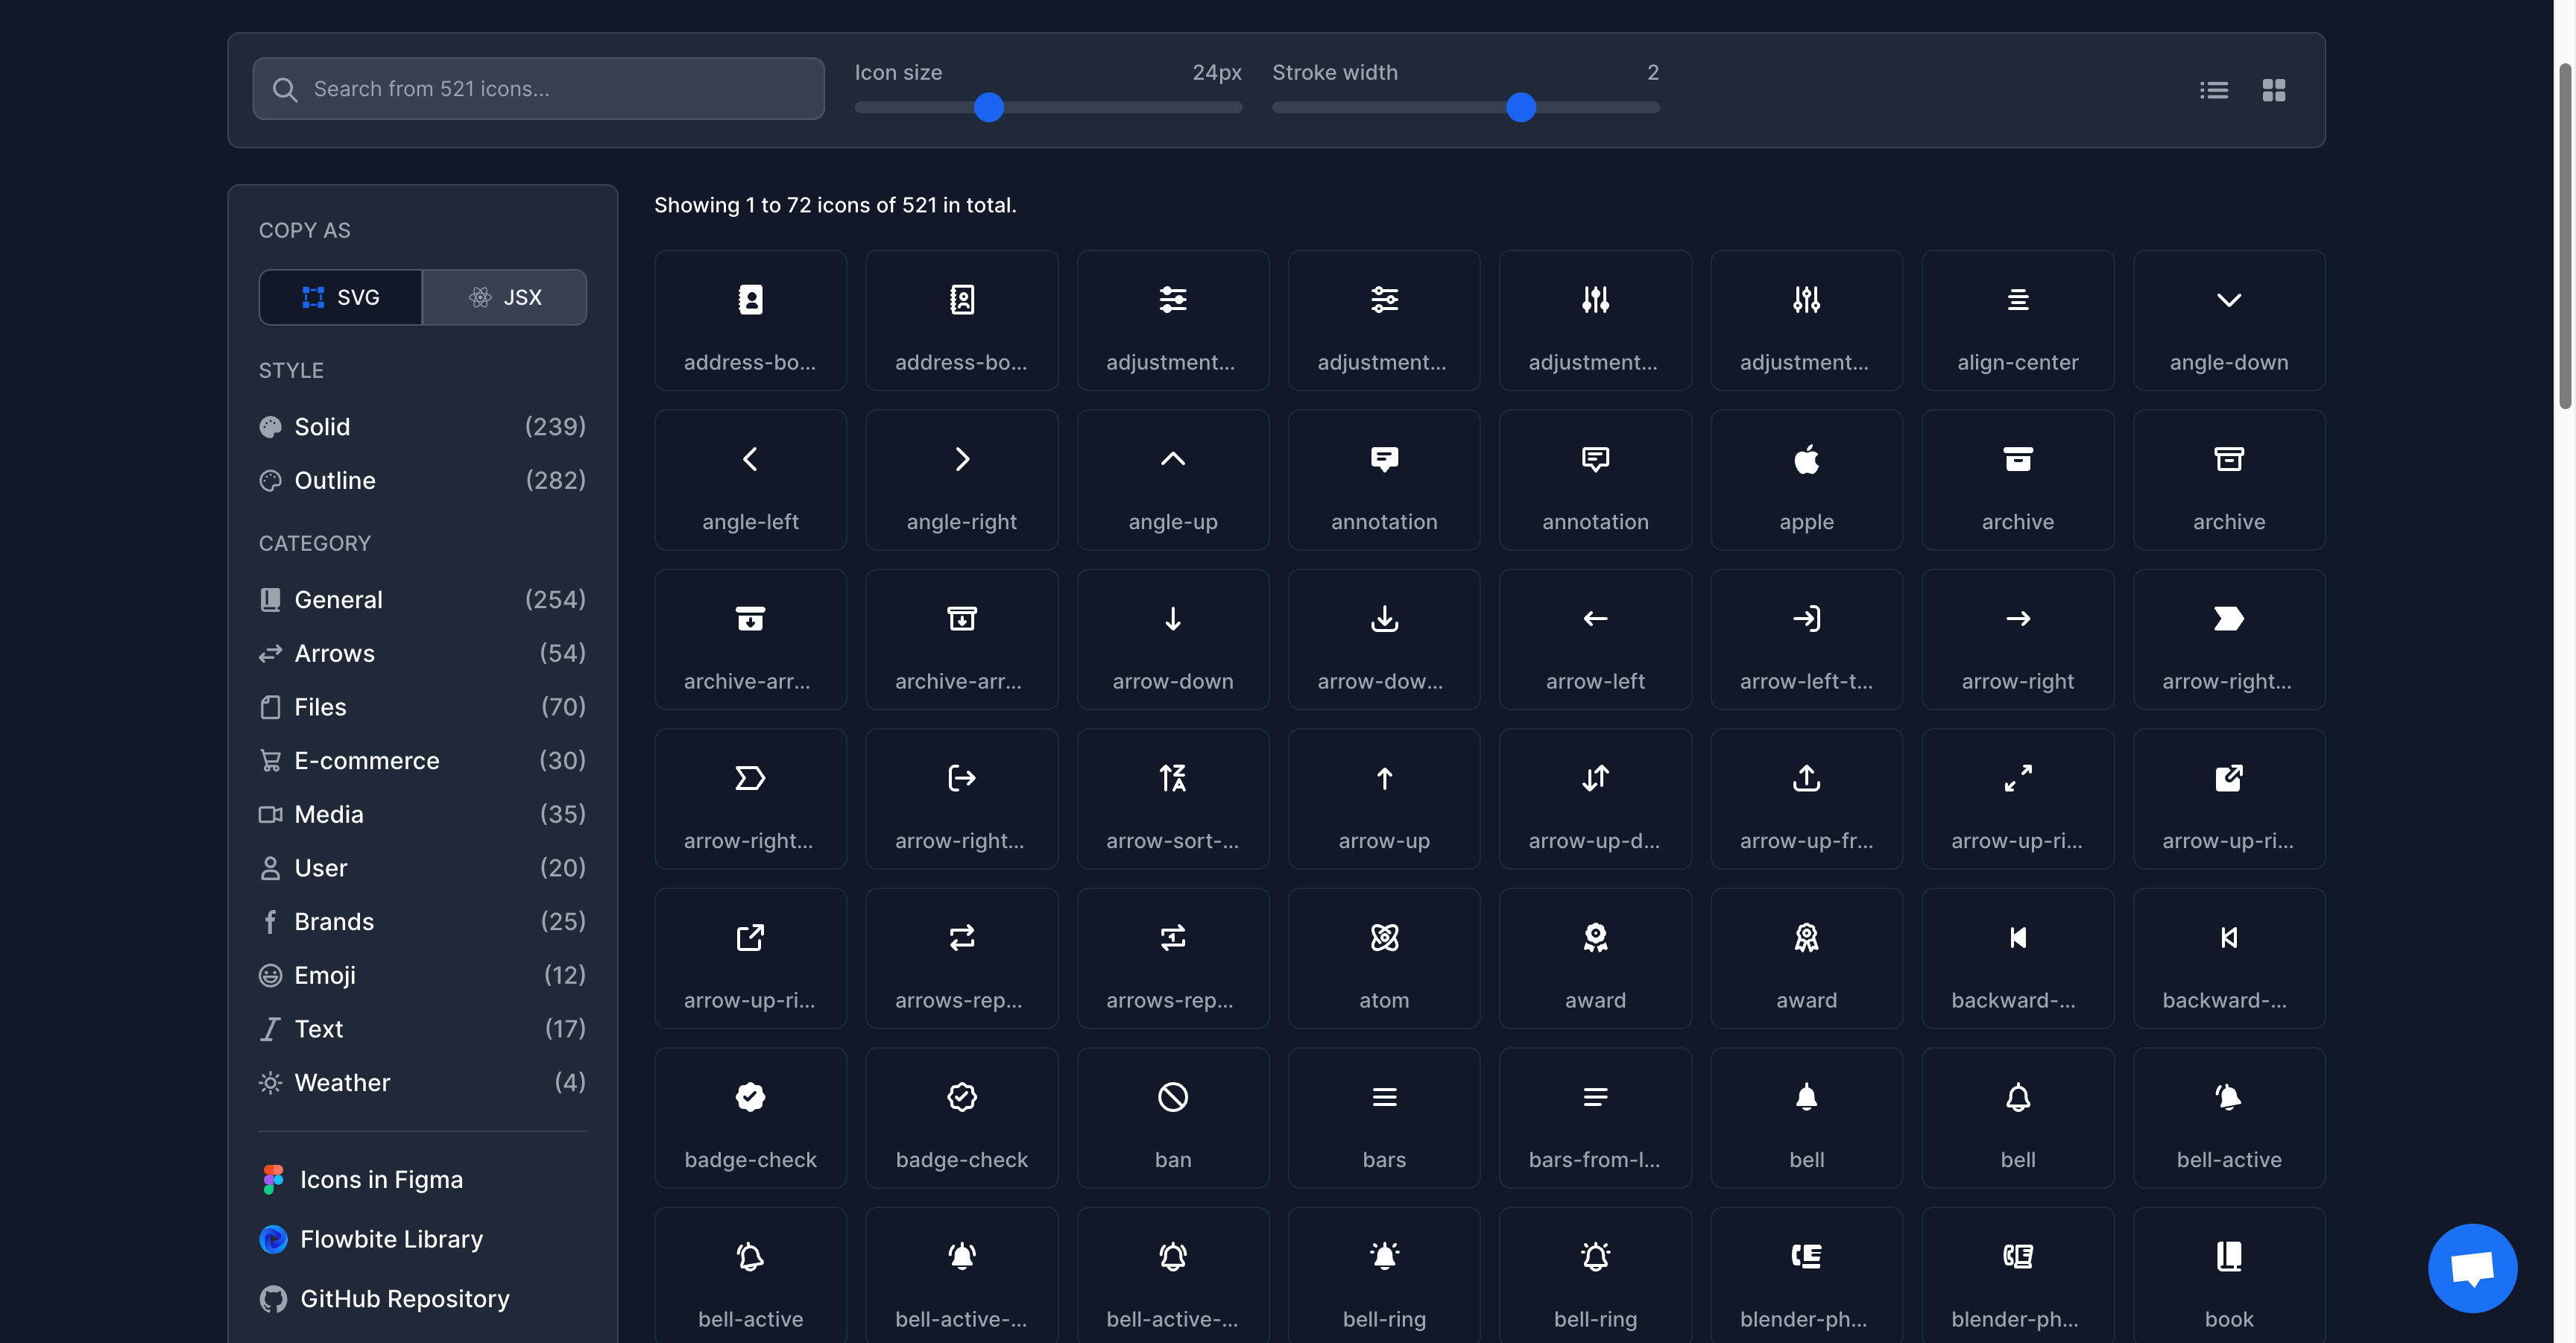Screen dimensions: 2576x1343
Task: Filter icons by Solid style
Action: (x=422, y=427)
